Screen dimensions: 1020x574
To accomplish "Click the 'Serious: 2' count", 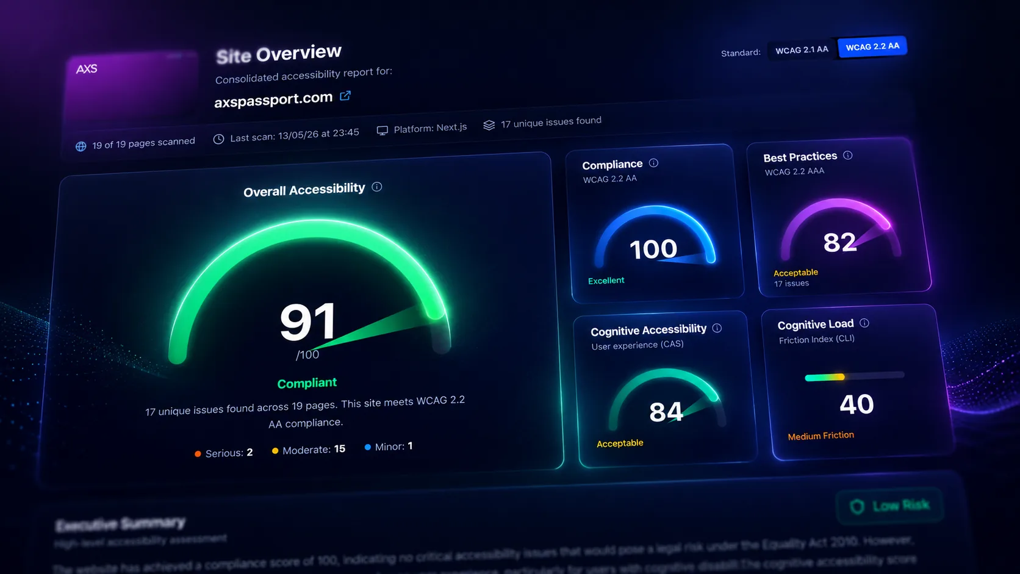I will (229, 453).
